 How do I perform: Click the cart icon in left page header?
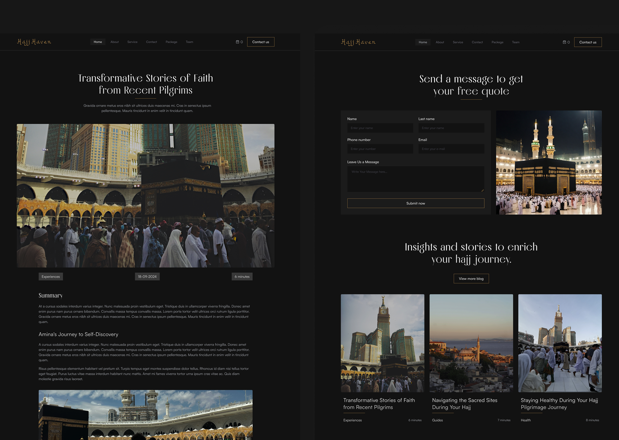pyautogui.click(x=237, y=42)
